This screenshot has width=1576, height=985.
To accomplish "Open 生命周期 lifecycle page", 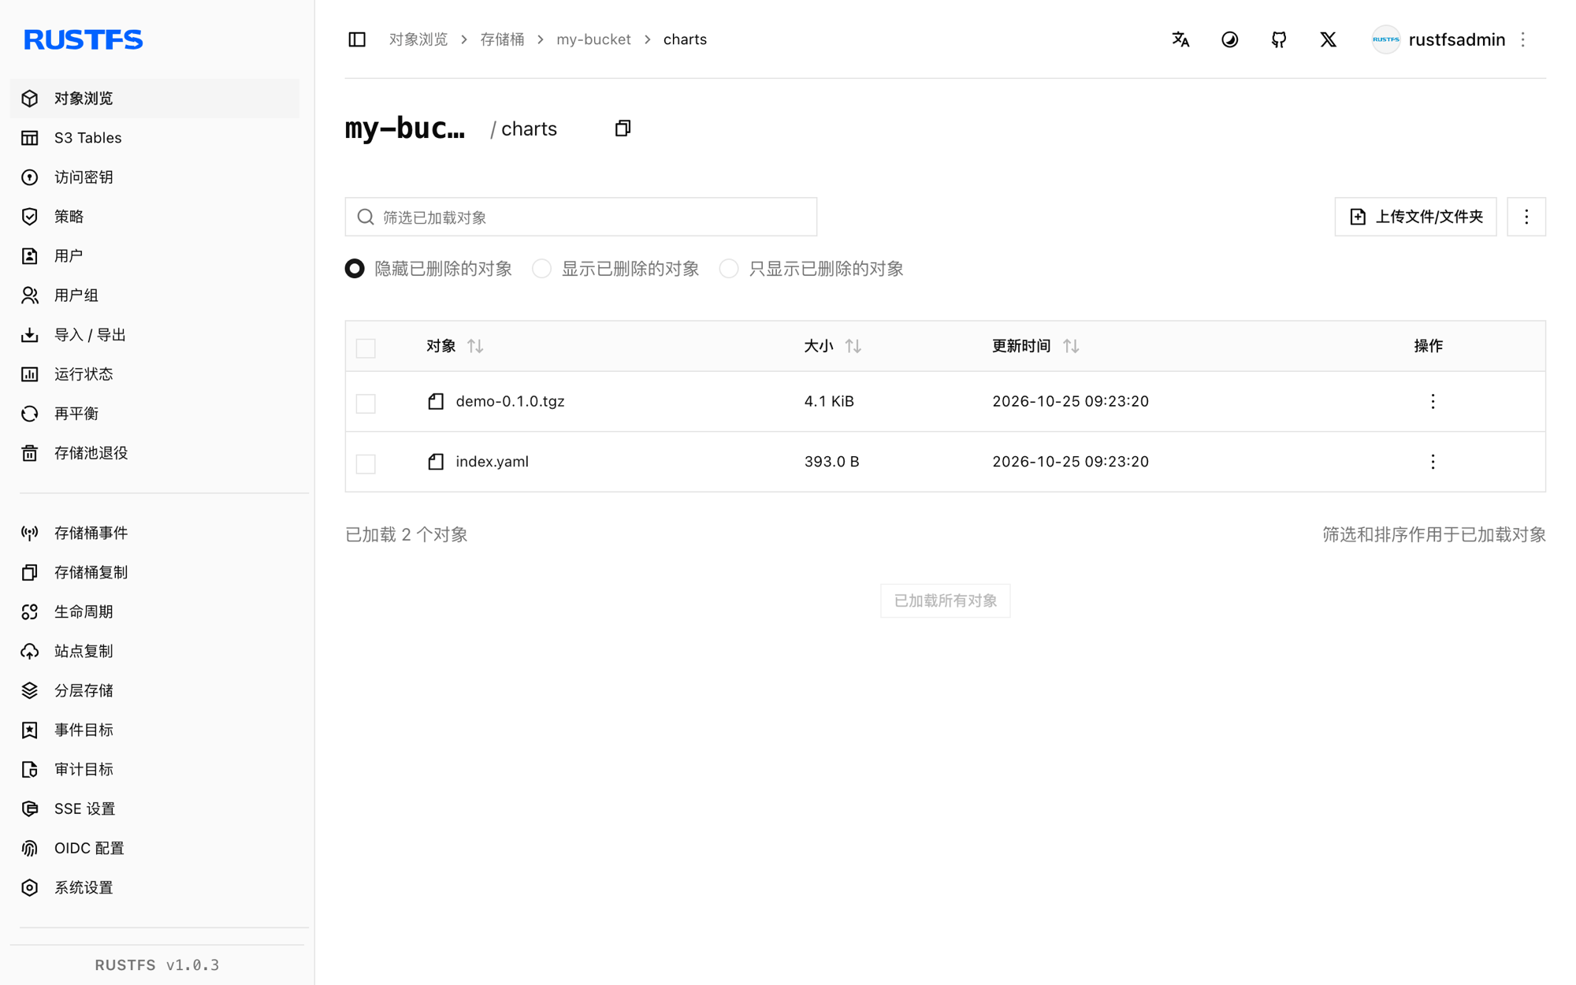I will (154, 612).
